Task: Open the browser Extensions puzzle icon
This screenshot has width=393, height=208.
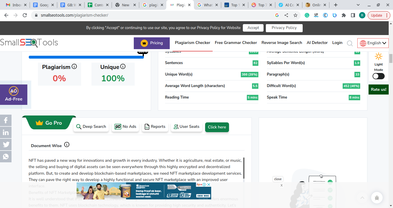Action: click(344, 16)
